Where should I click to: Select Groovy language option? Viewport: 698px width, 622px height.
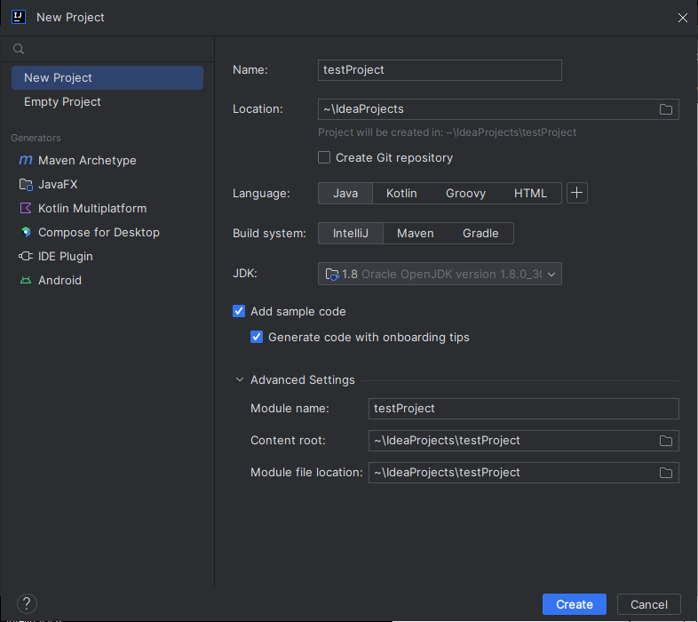point(465,194)
